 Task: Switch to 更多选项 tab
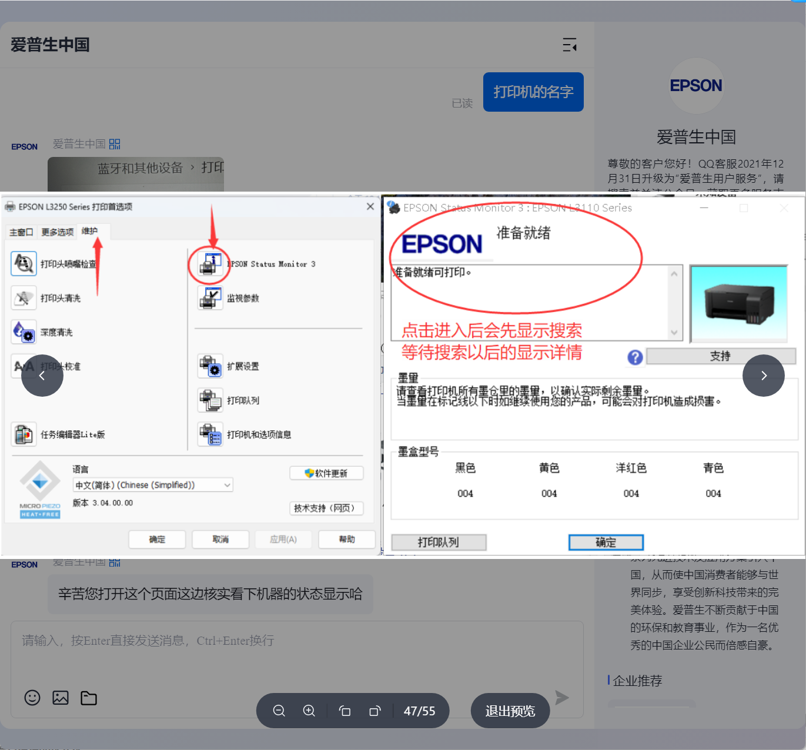[58, 232]
